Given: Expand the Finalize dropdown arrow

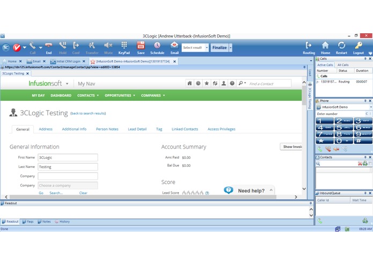Looking at the screenshot, I should (x=230, y=48).
